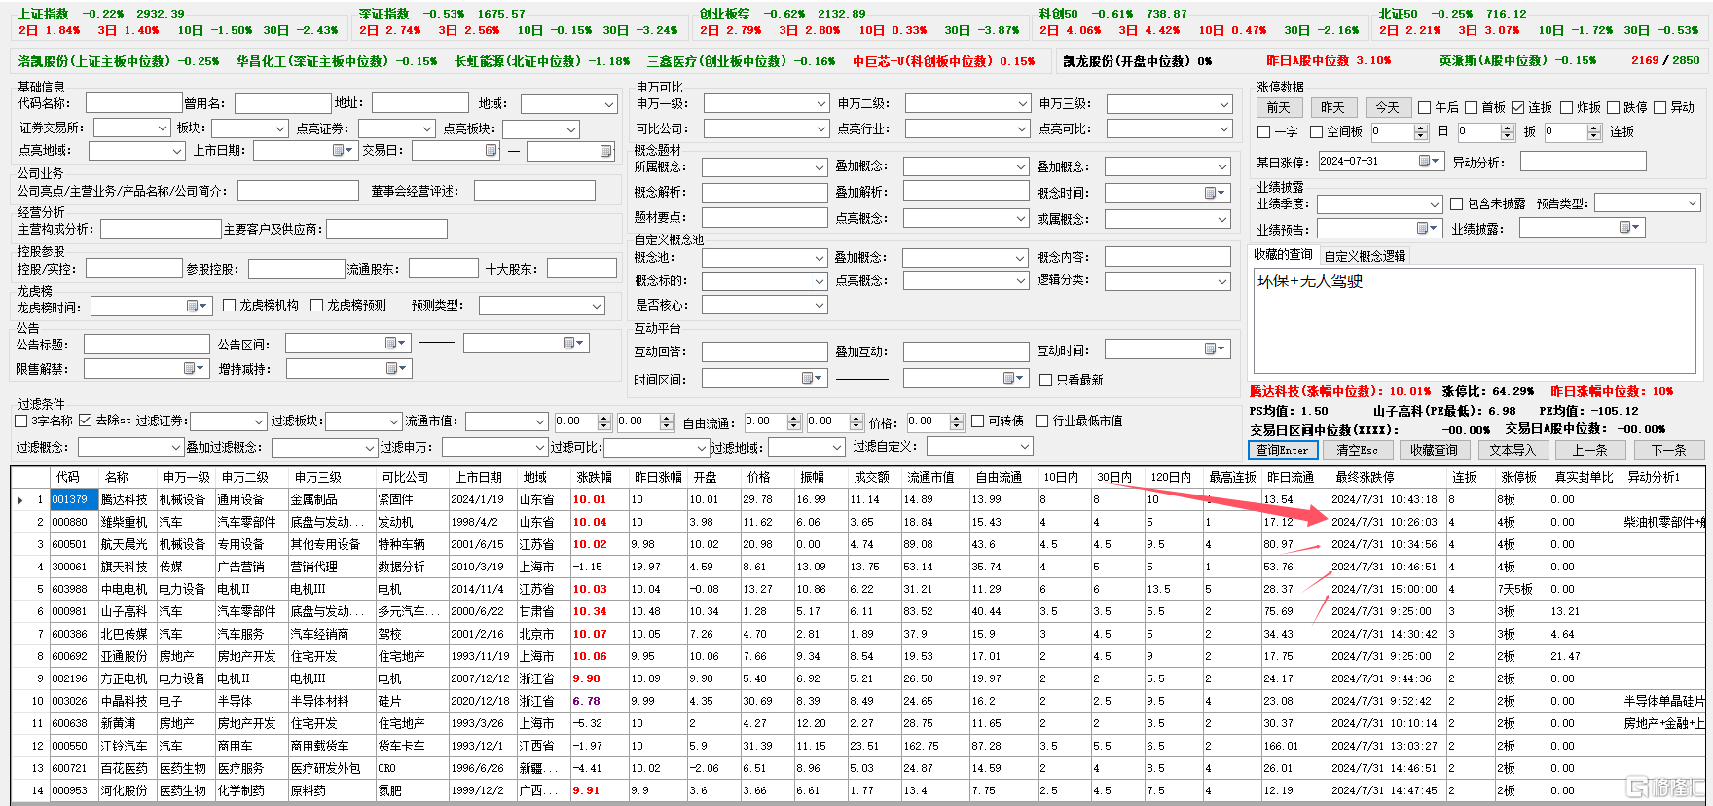Tick the 包含未披露 checkbox

1456,203
